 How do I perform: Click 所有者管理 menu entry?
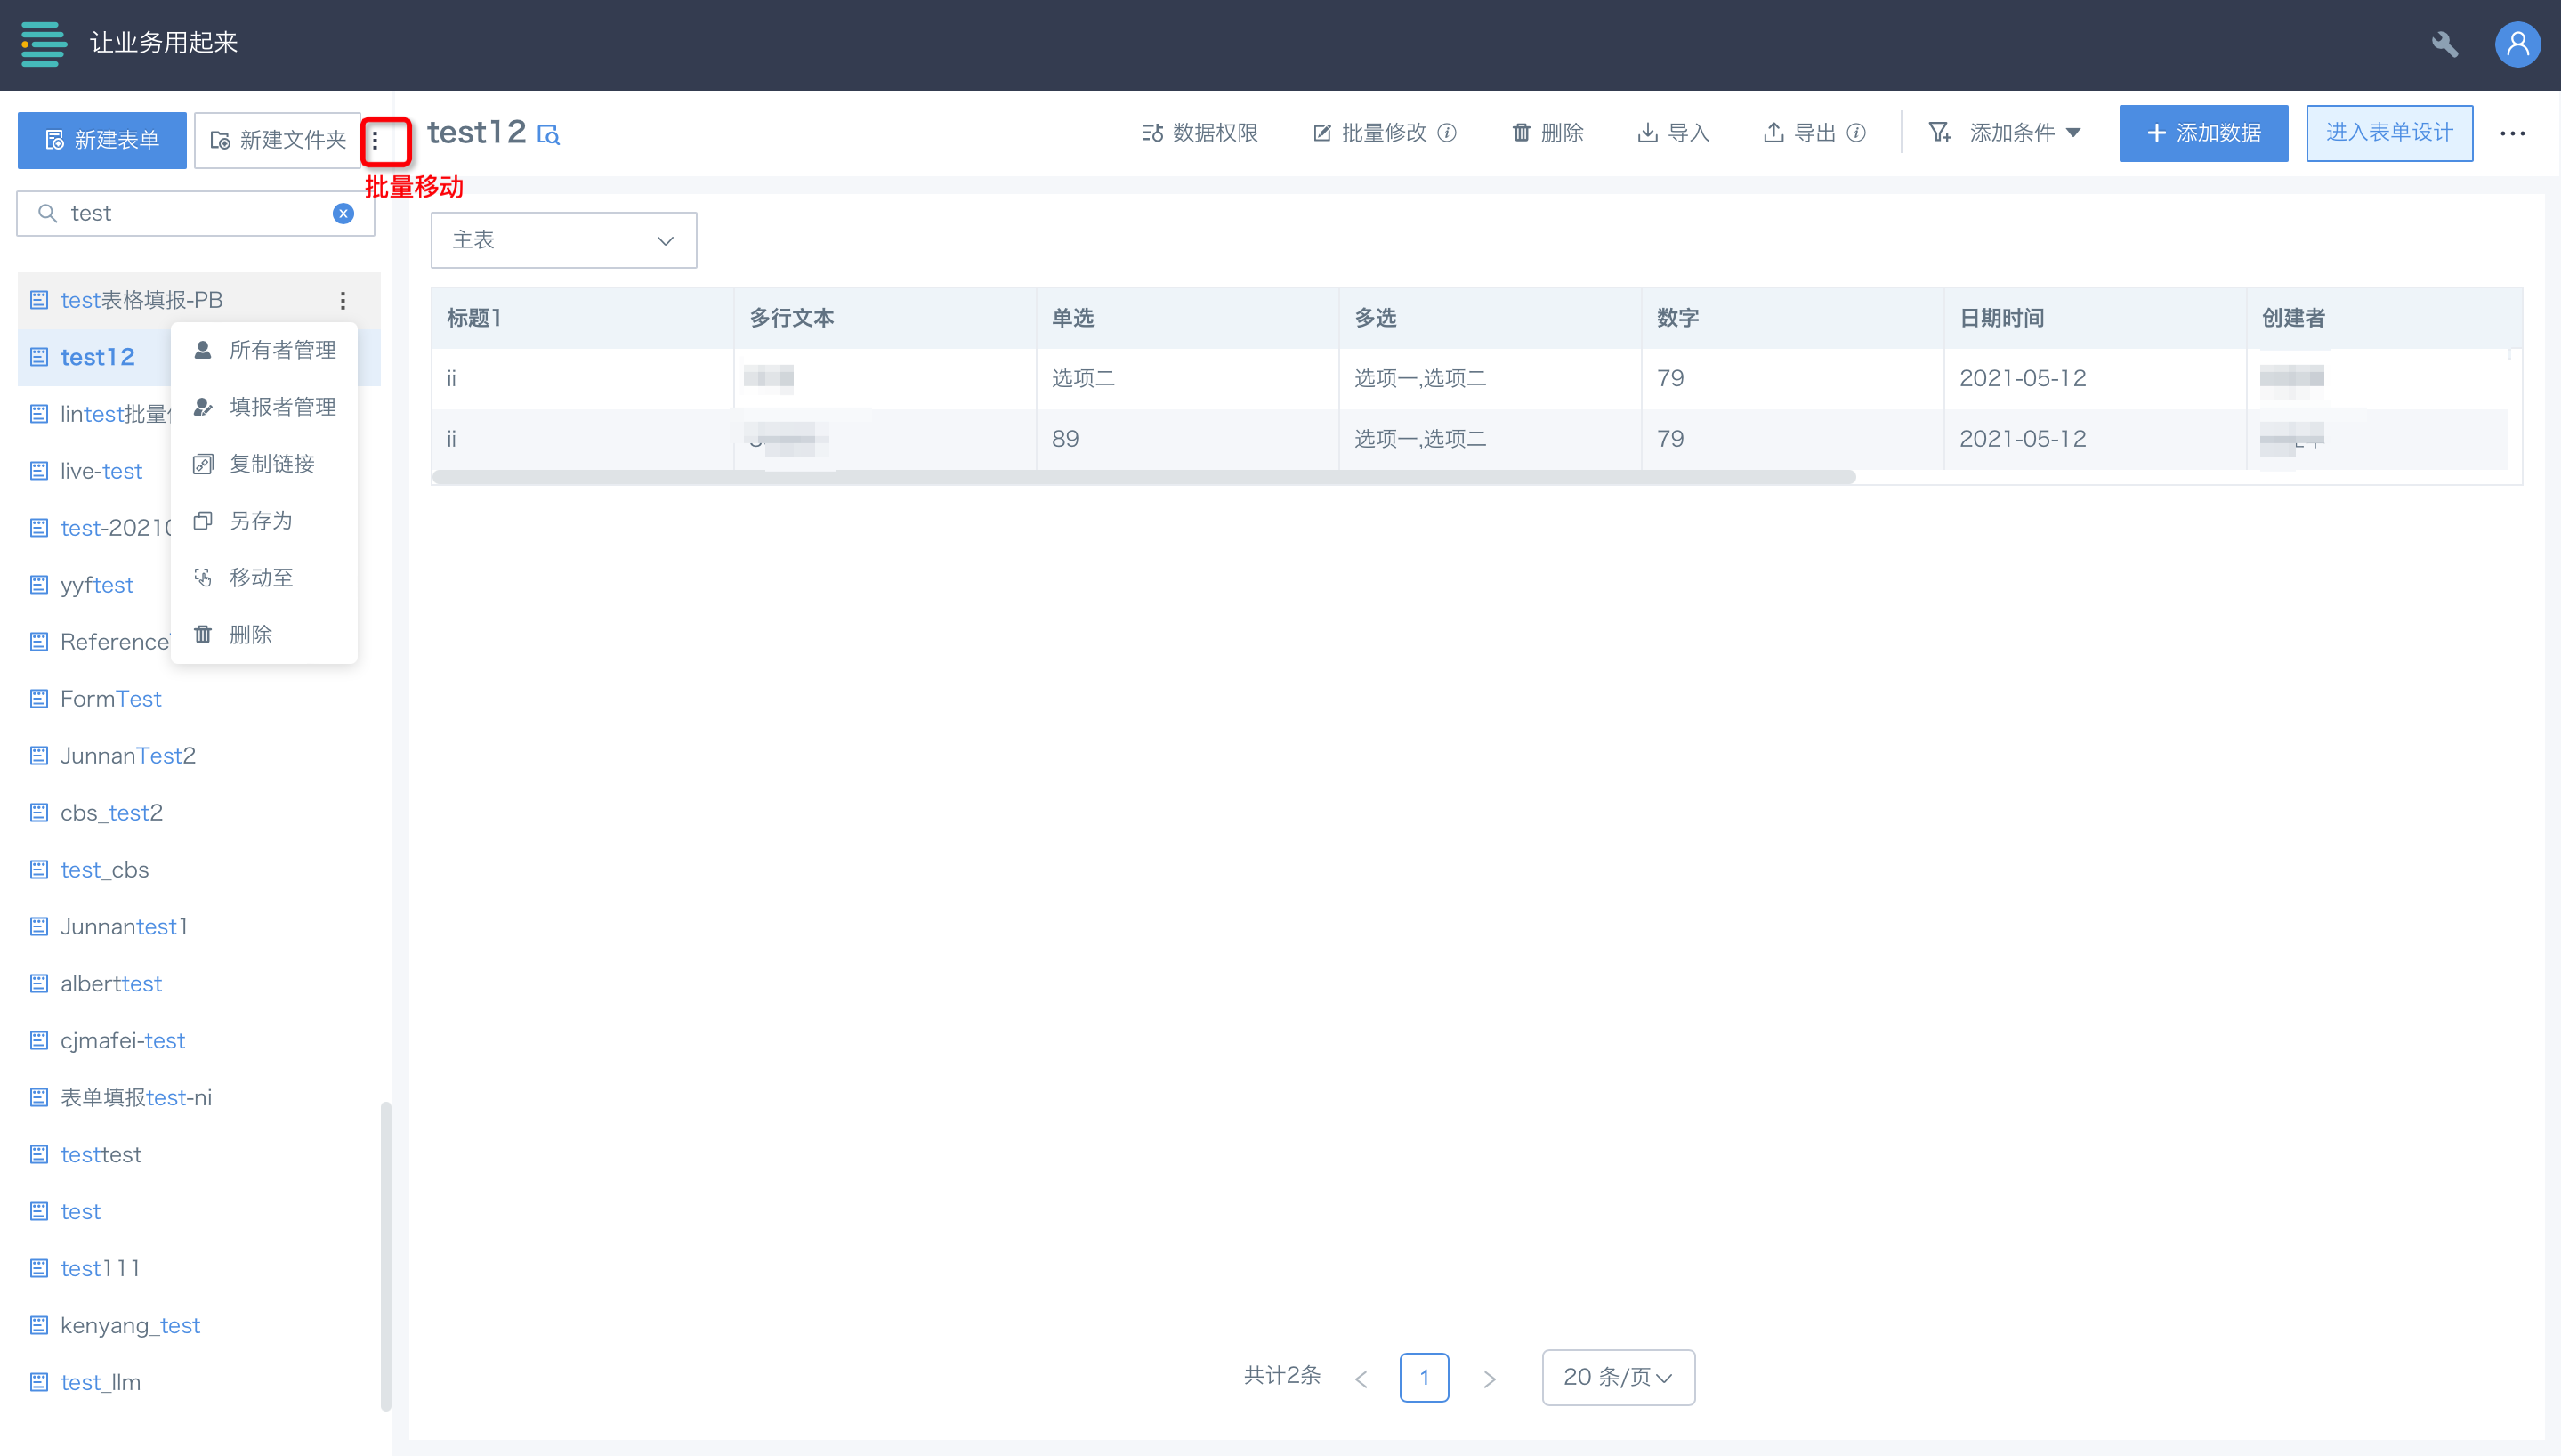[282, 350]
